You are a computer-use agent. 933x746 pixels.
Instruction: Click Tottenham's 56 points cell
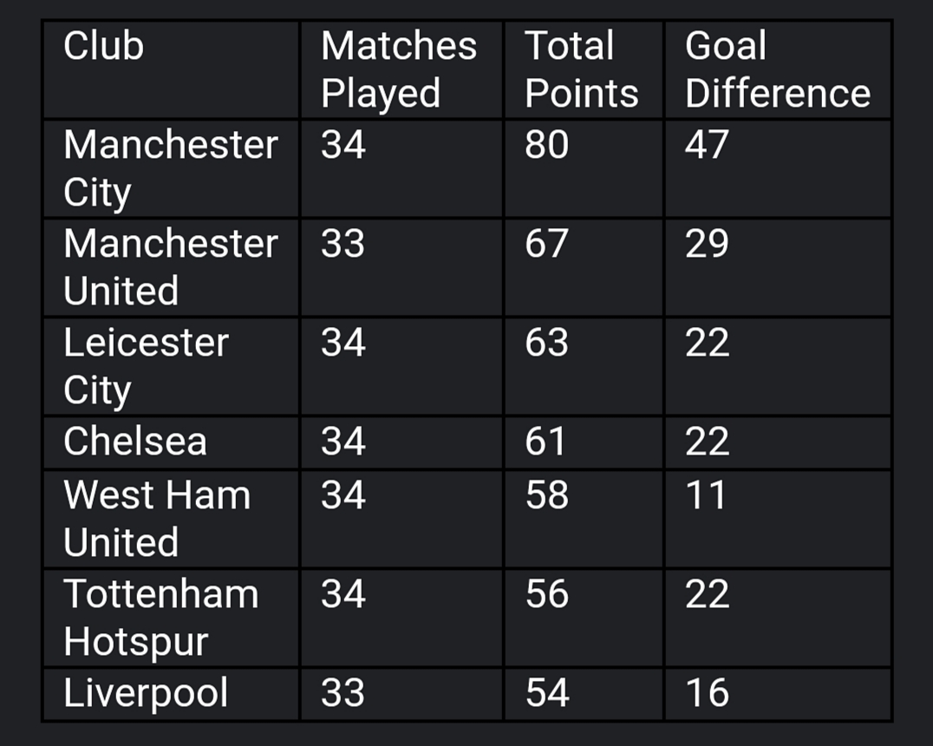584,618
